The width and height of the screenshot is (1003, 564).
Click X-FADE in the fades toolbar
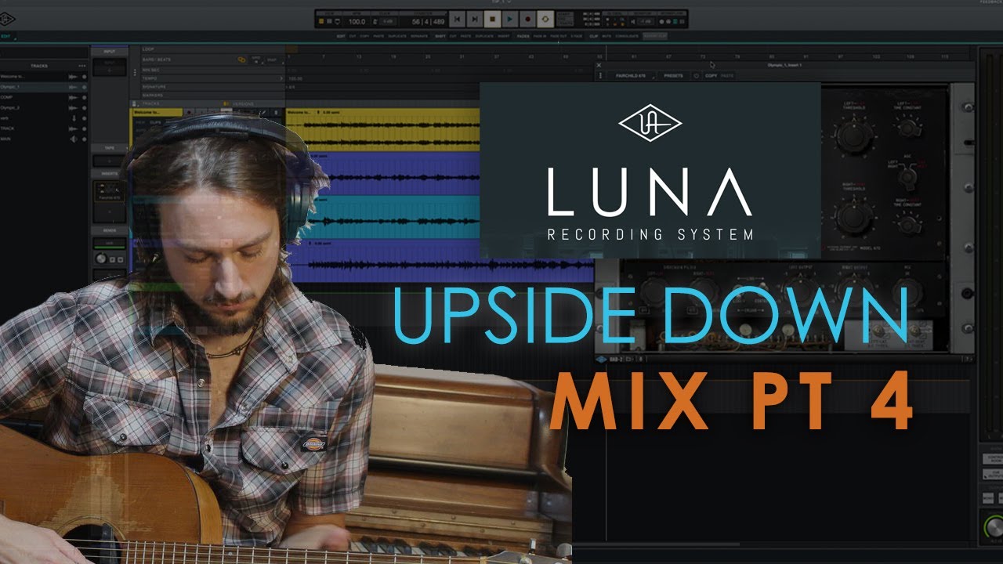577,36
